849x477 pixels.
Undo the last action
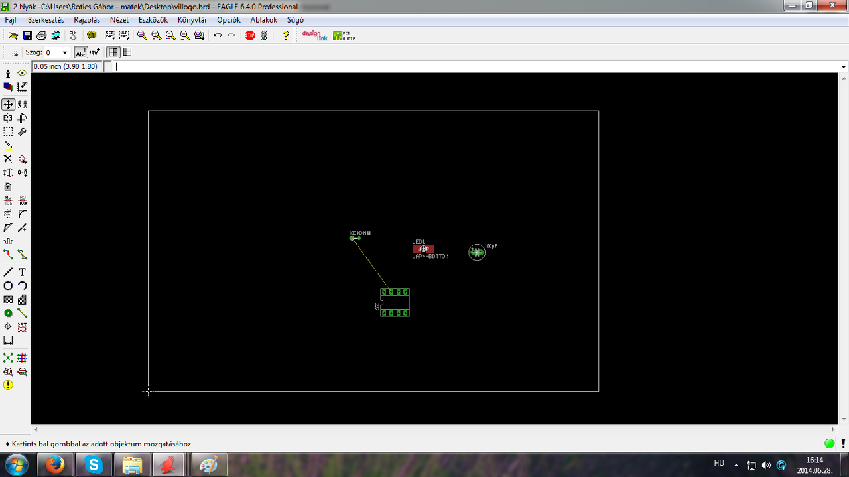218,35
